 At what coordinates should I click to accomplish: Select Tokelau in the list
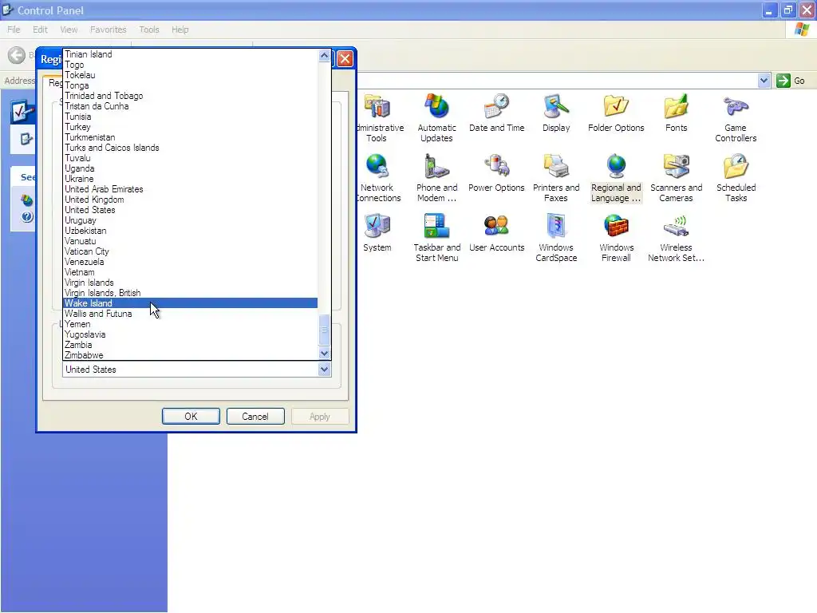190,75
